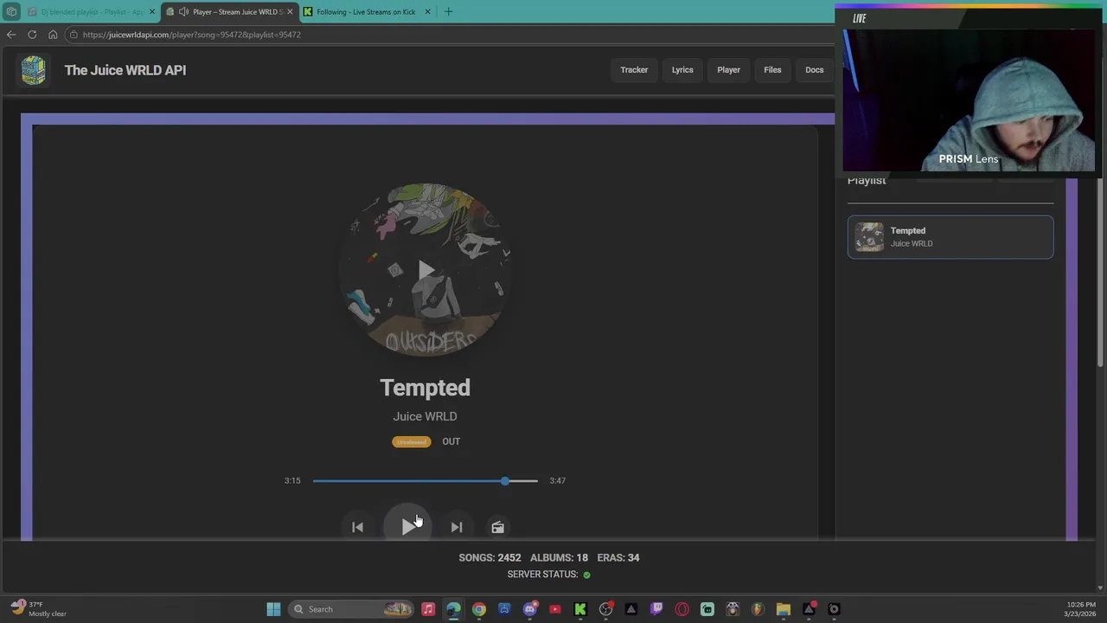Close the Player - Stream Juice WRLD tab
The image size is (1107, 623).
(290, 12)
